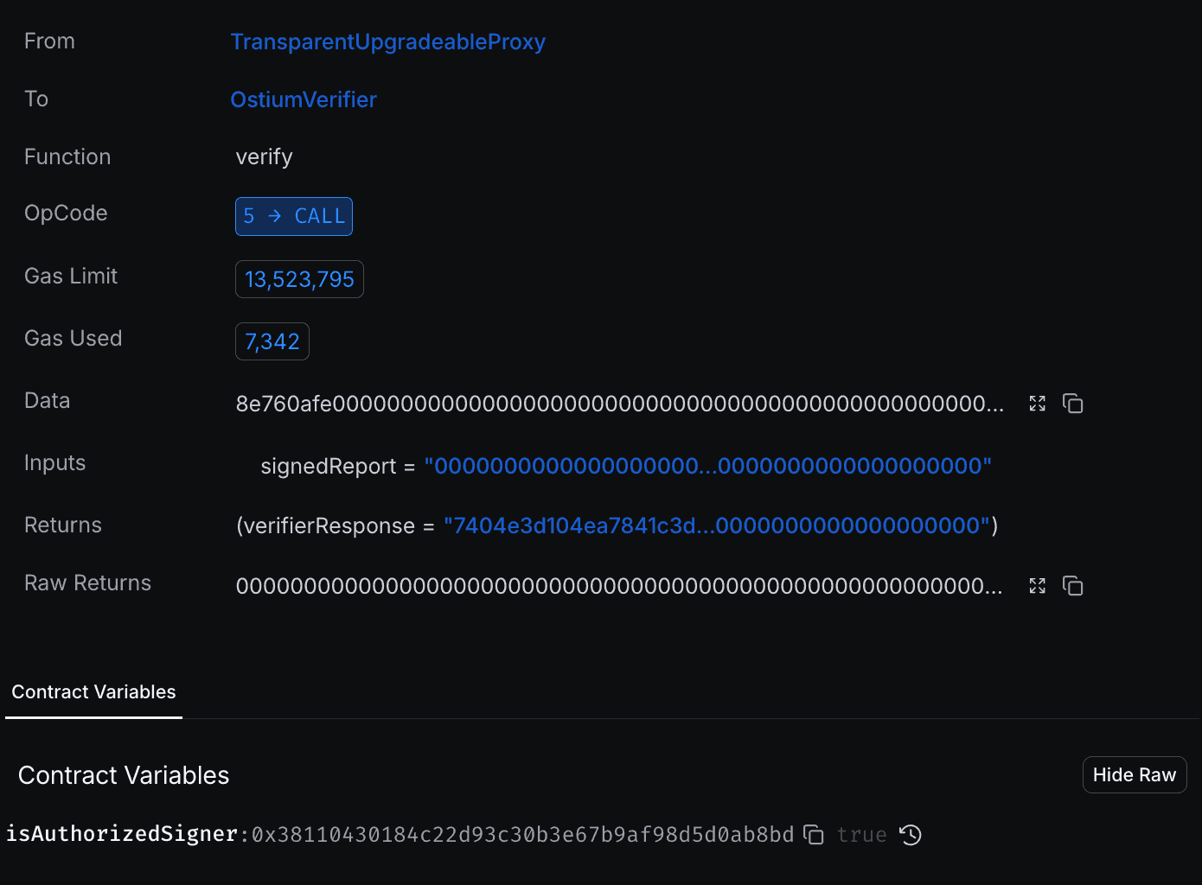Viewport: 1202px width, 885px height.
Task: Open the OstiumVerifier contract link
Action: pyautogui.click(x=304, y=99)
